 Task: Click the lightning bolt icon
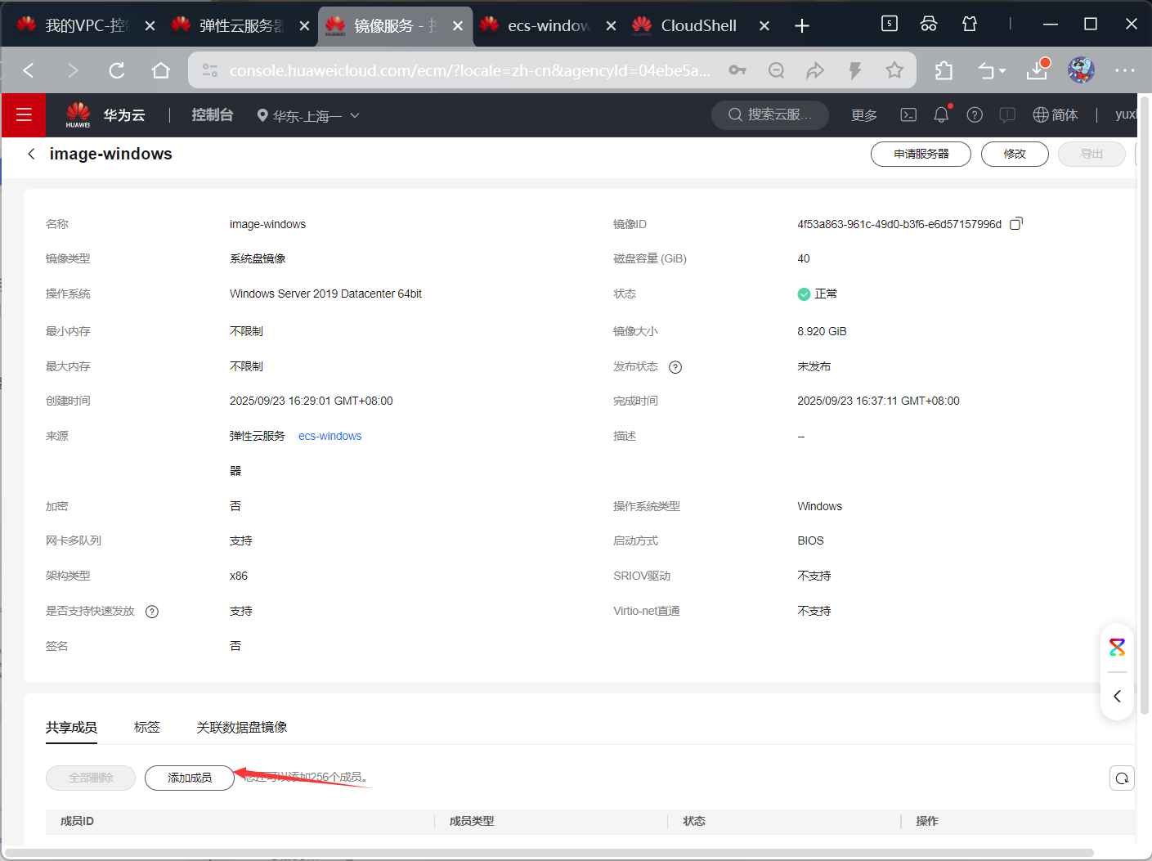(x=855, y=70)
